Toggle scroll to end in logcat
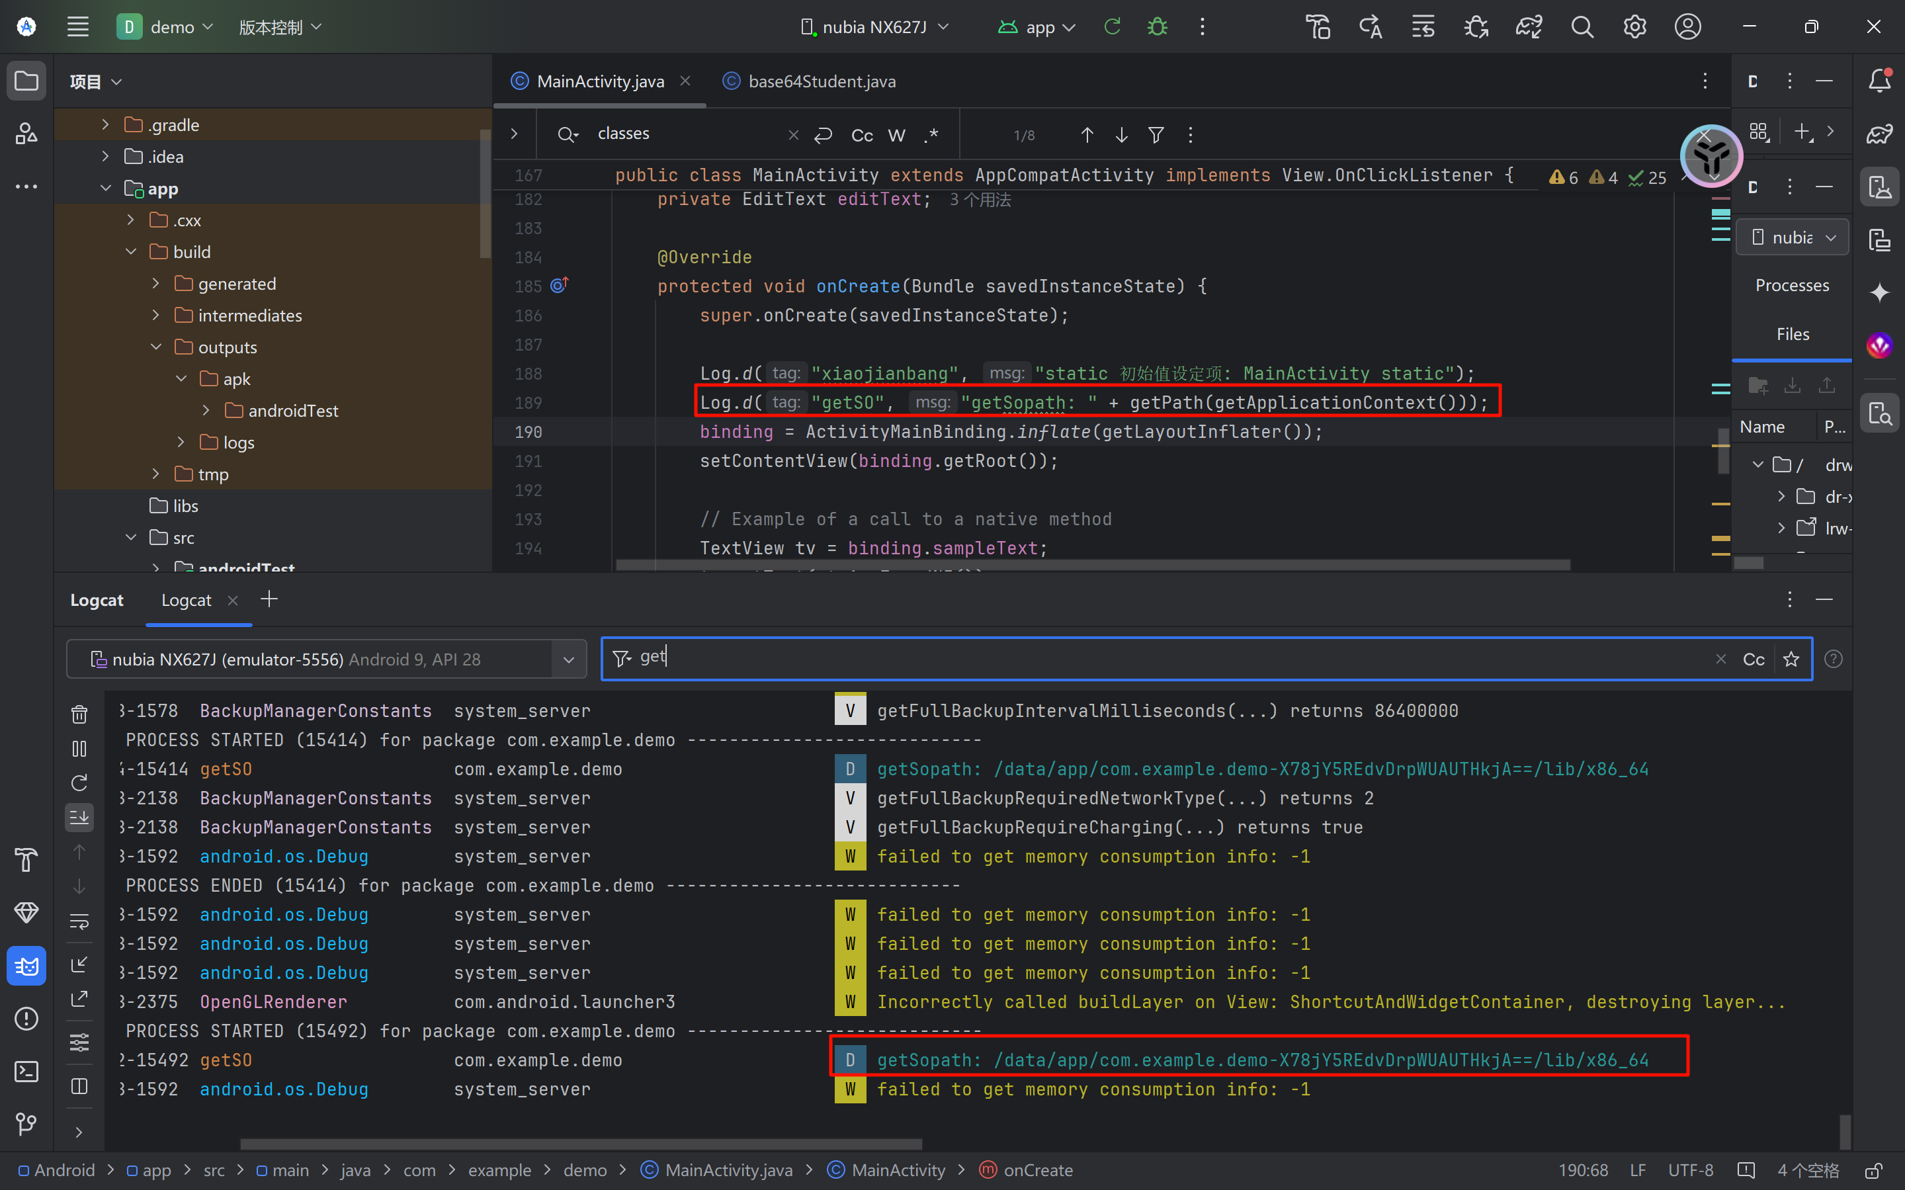1905x1190 pixels. click(x=79, y=817)
